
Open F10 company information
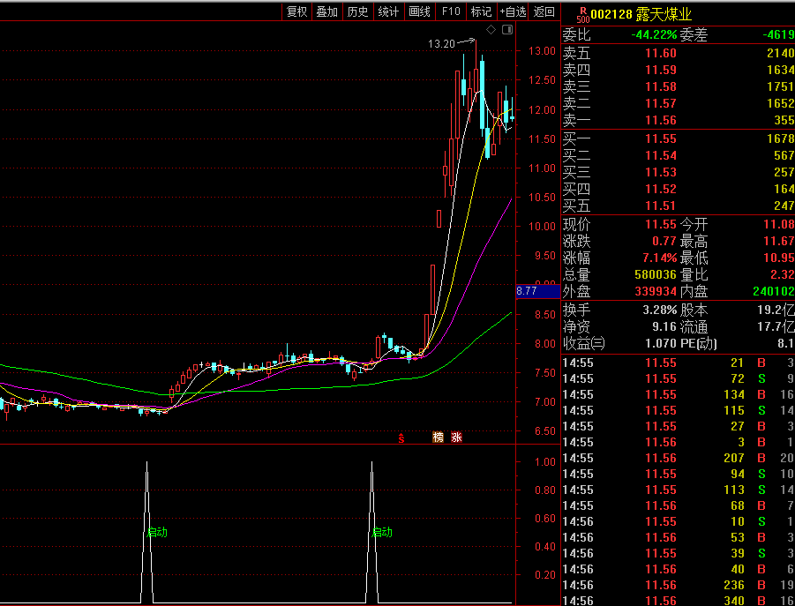451,11
